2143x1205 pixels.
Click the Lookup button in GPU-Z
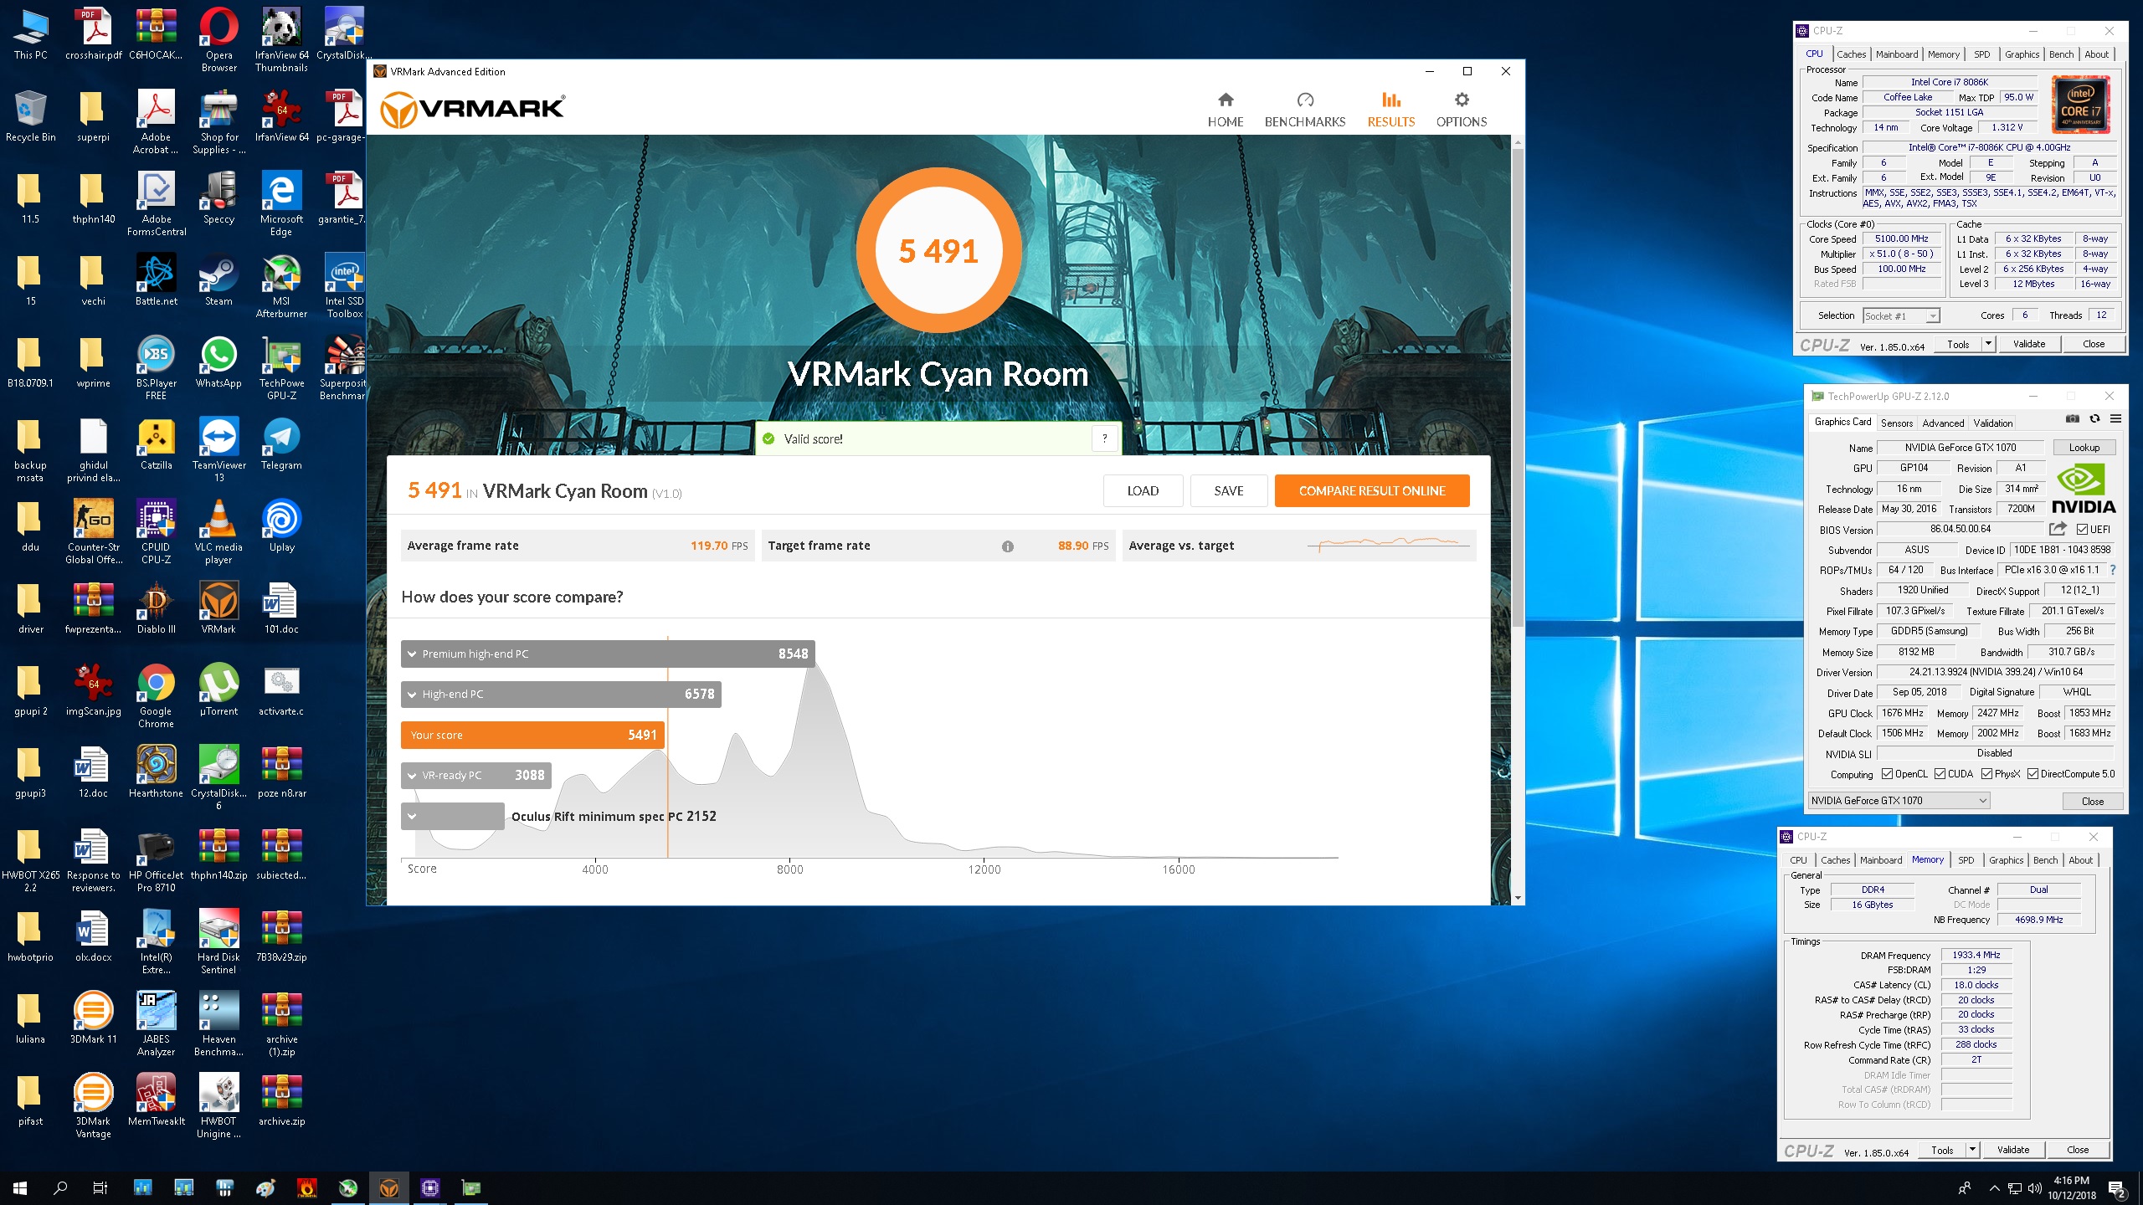pyautogui.click(x=2084, y=448)
